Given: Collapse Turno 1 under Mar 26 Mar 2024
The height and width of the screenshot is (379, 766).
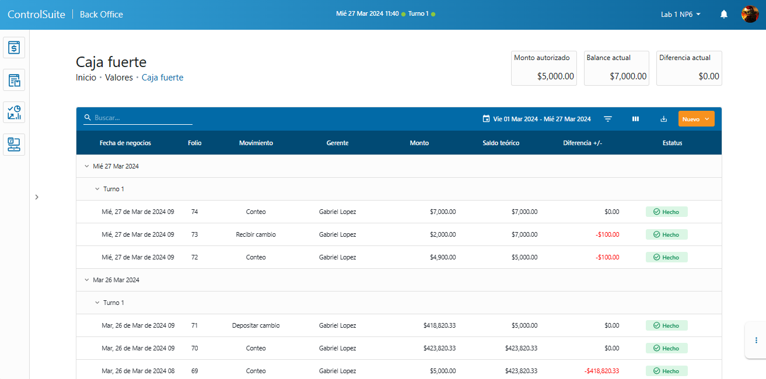Looking at the screenshot, I should pos(97,303).
